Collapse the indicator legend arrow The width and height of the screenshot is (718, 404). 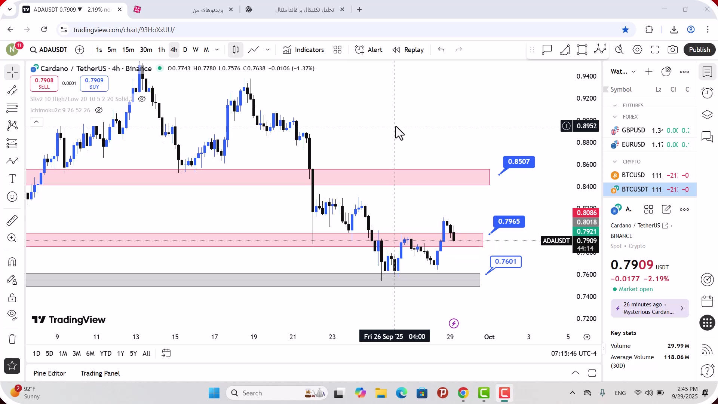pyautogui.click(x=36, y=122)
